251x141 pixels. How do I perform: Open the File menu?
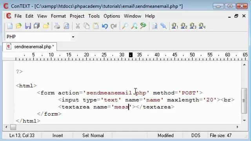18,16
